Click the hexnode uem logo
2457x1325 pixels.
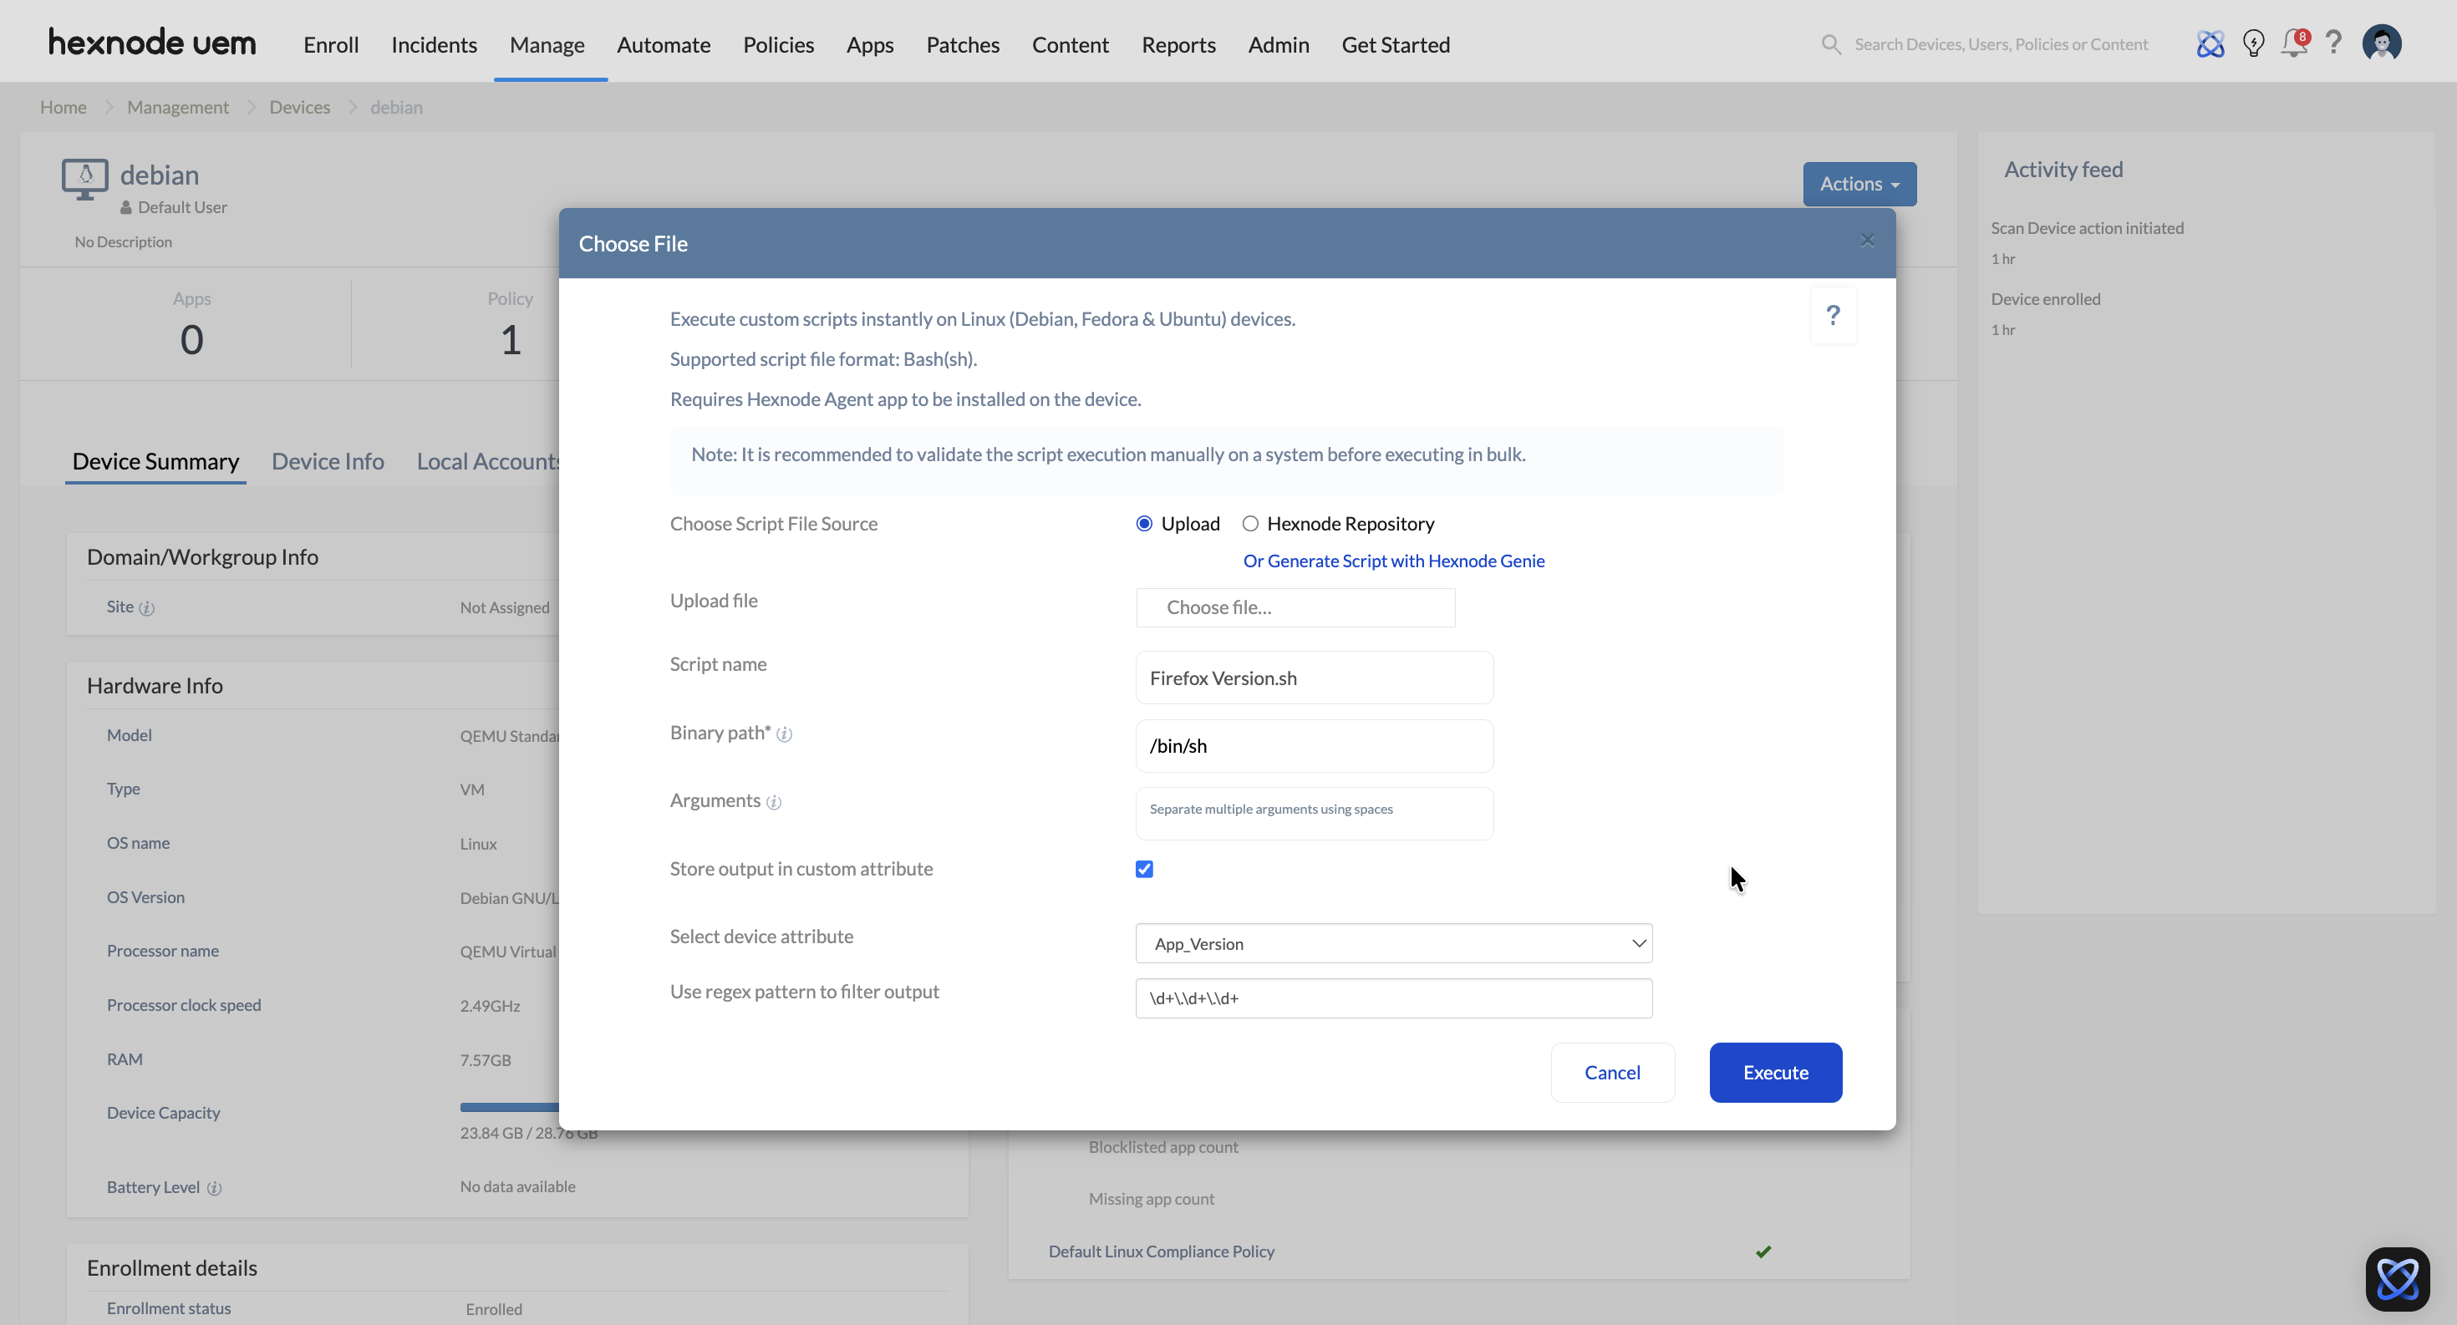[153, 43]
